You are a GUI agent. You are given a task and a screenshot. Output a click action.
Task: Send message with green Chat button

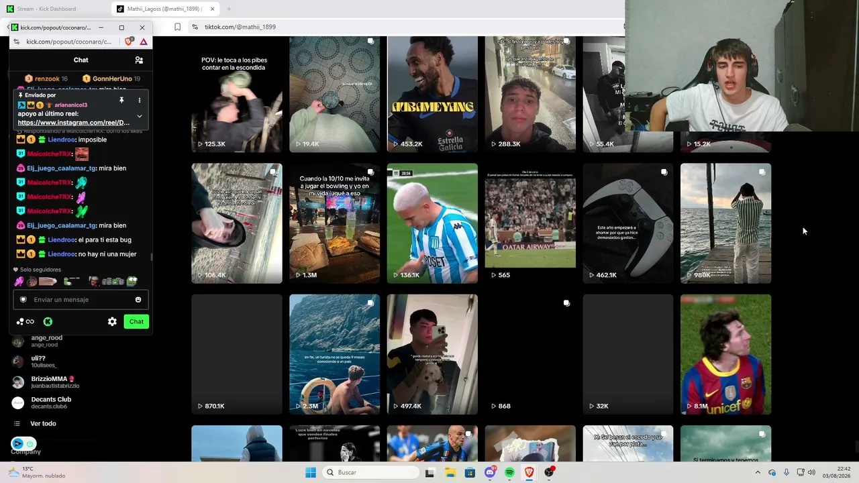coord(136,322)
